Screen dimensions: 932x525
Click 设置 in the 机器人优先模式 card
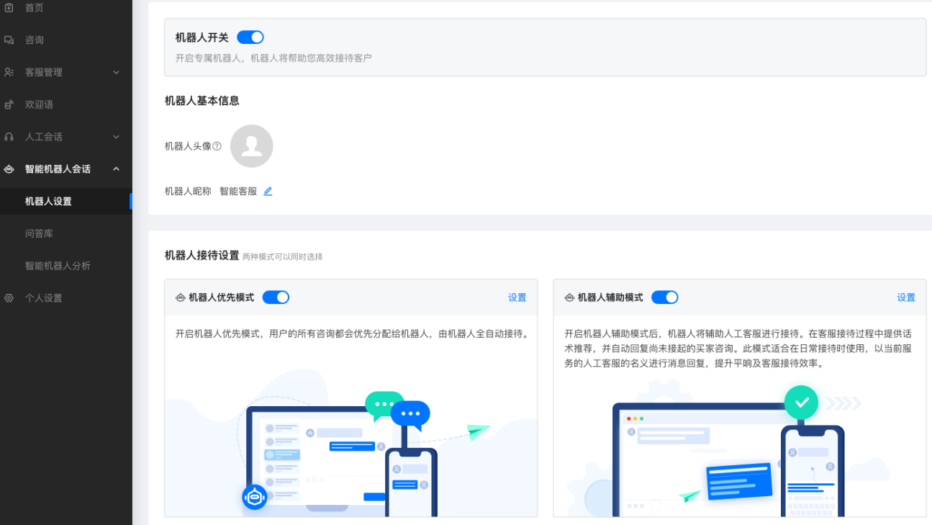pos(517,297)
